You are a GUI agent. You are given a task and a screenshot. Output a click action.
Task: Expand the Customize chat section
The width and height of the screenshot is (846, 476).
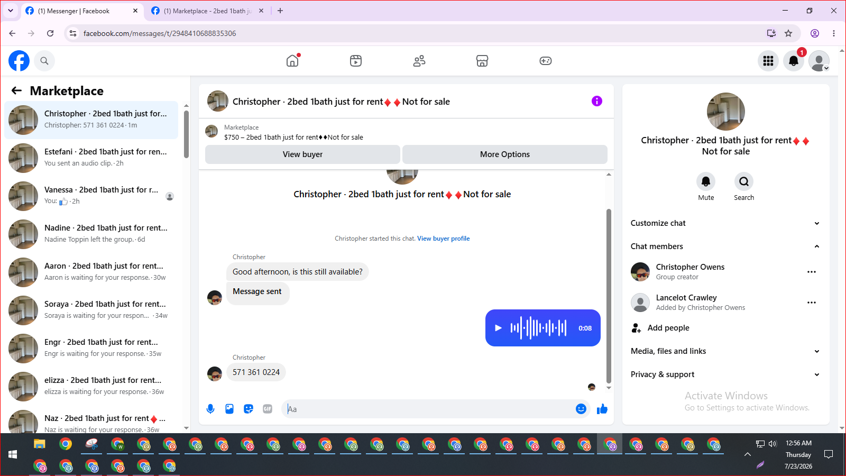pyautogui.click(x=725, y=223)
